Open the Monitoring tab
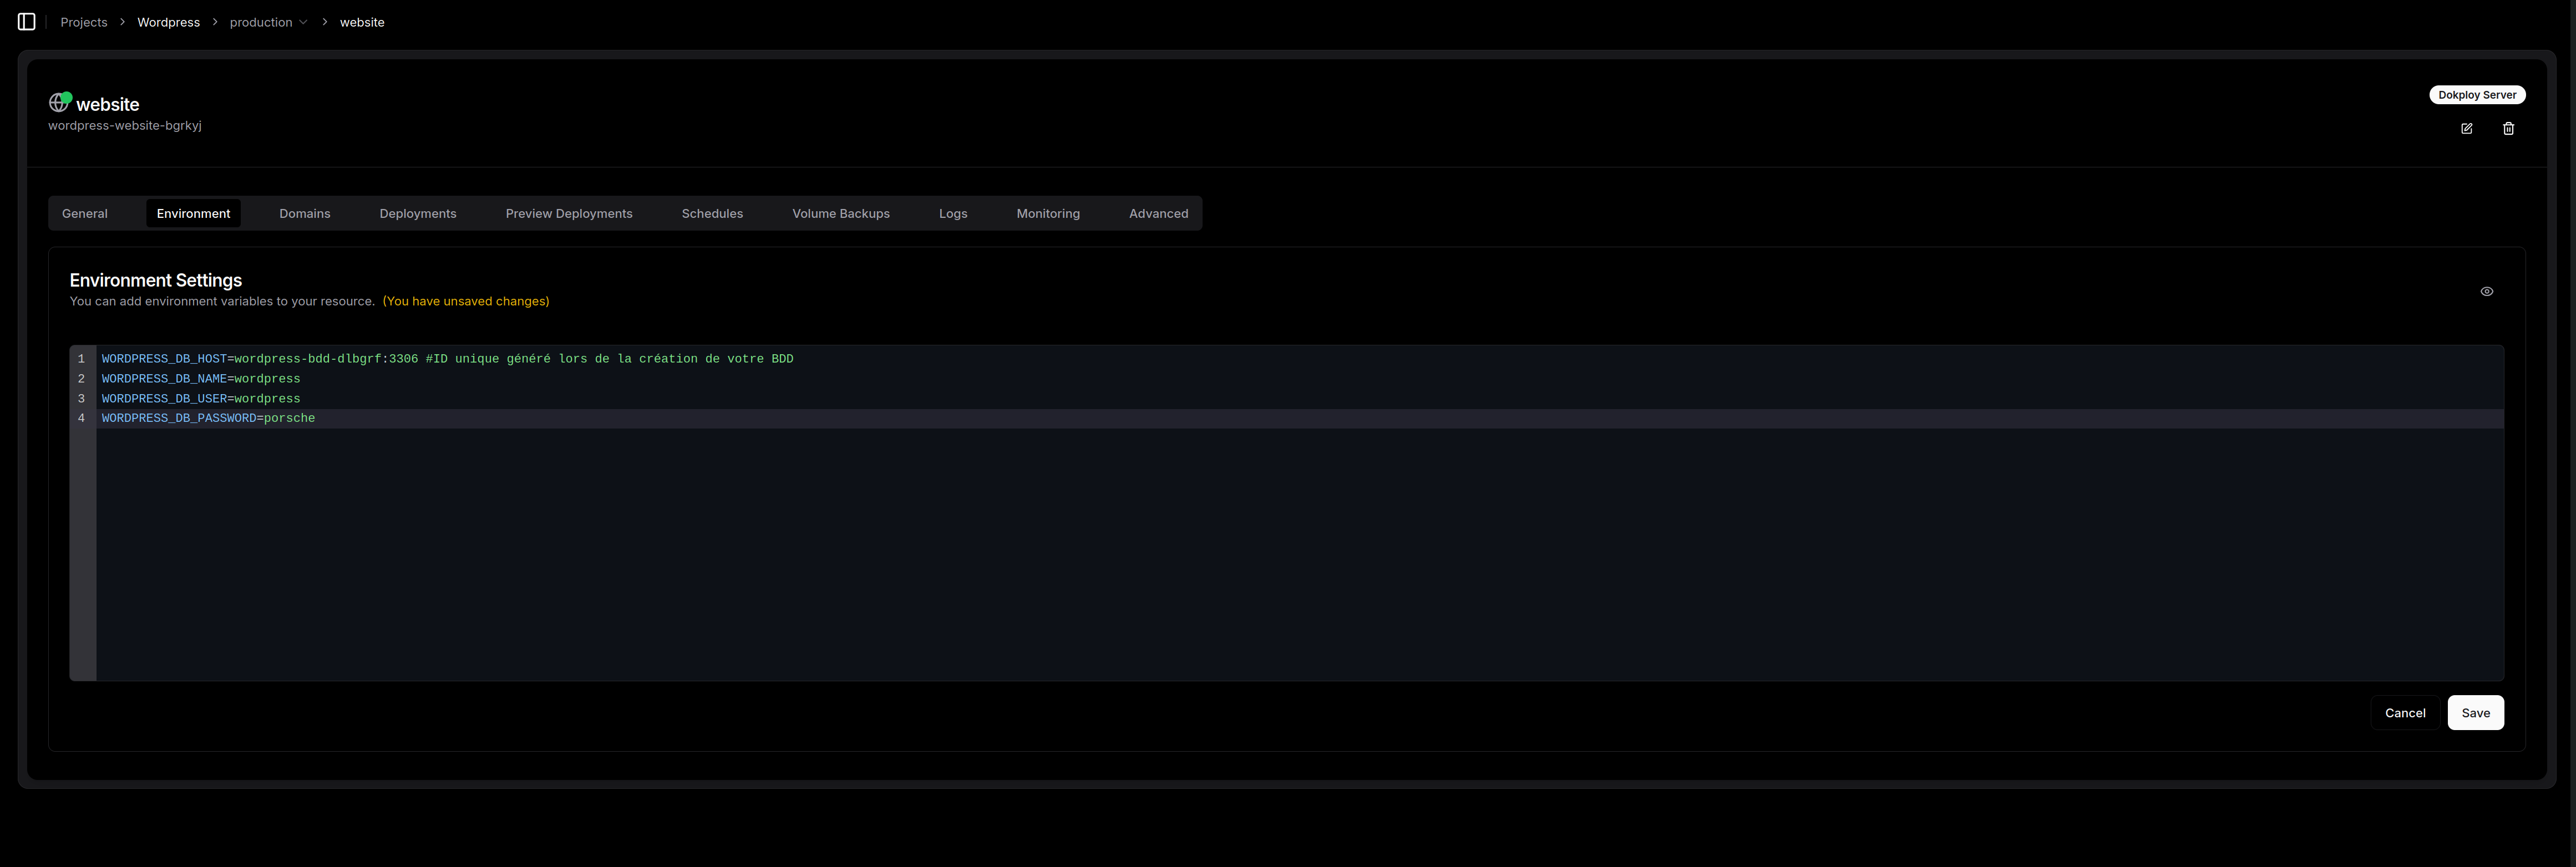2576x867 pixels. pos(1048,214)
